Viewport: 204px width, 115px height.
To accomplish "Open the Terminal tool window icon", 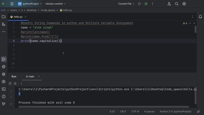I will (4, 89).
